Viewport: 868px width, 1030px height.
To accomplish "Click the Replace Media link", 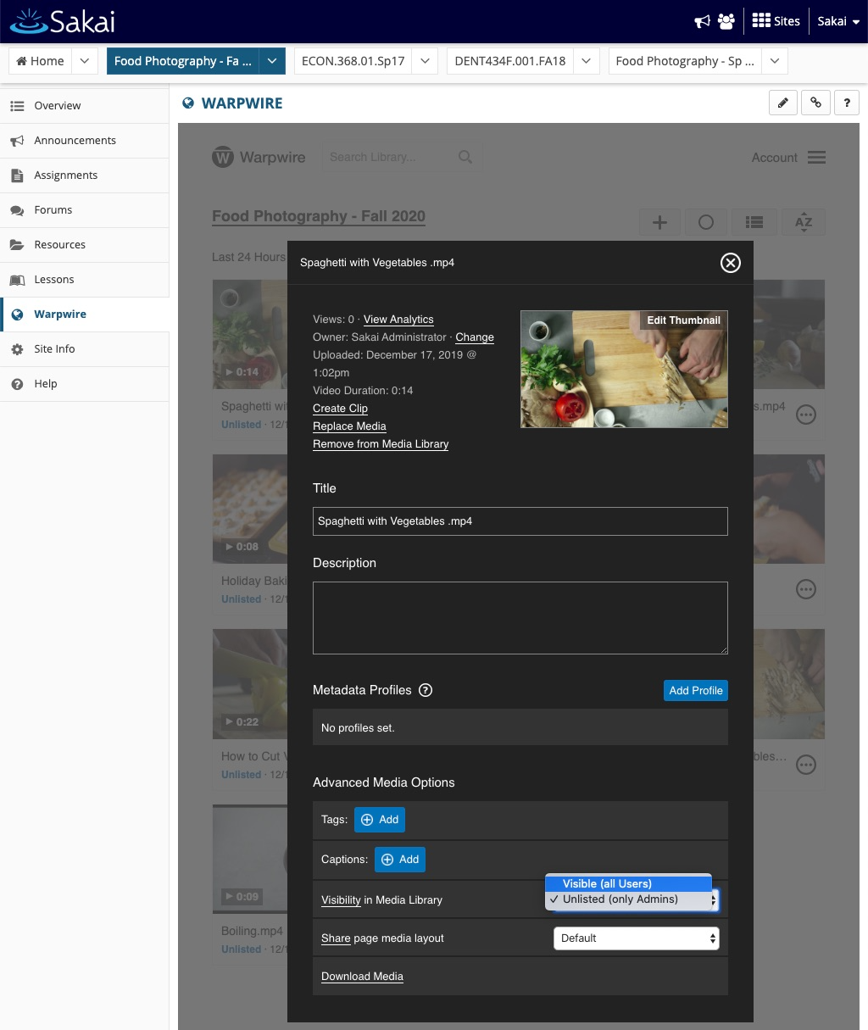I will (349, 426).
